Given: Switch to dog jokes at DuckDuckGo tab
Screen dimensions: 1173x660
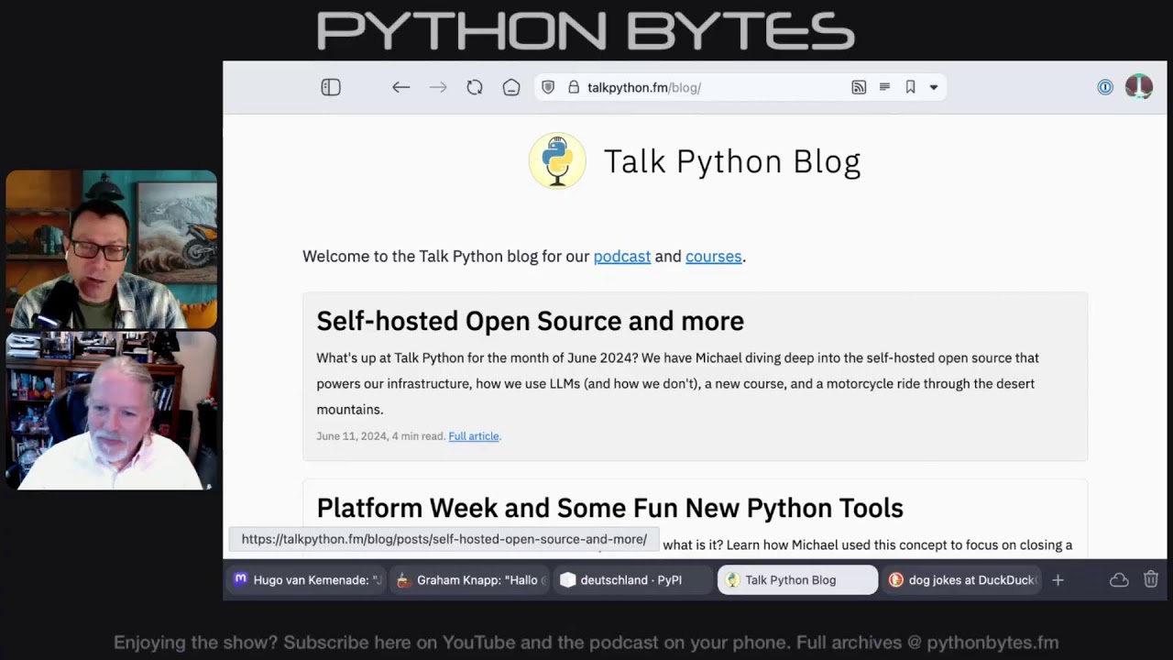Looking at the screenshot, I should pyautogui.click(x=961, y=580).
